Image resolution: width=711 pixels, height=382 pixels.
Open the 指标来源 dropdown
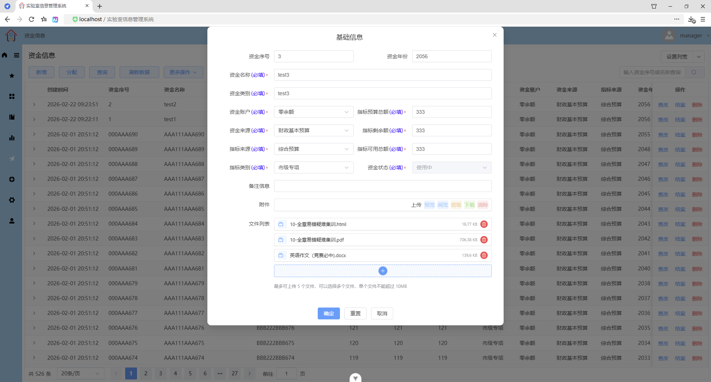tap(314, 149)
